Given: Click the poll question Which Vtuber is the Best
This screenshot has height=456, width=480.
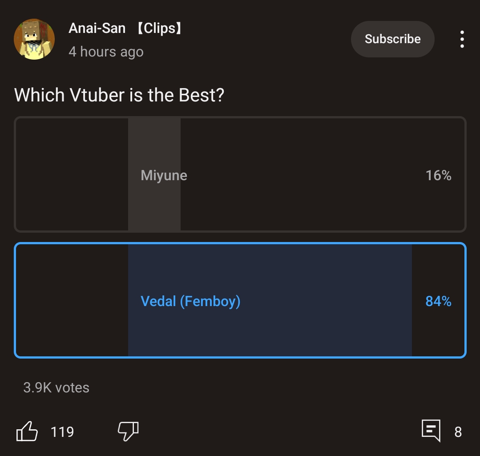Looking at the screenshot, I should point(119,95).
